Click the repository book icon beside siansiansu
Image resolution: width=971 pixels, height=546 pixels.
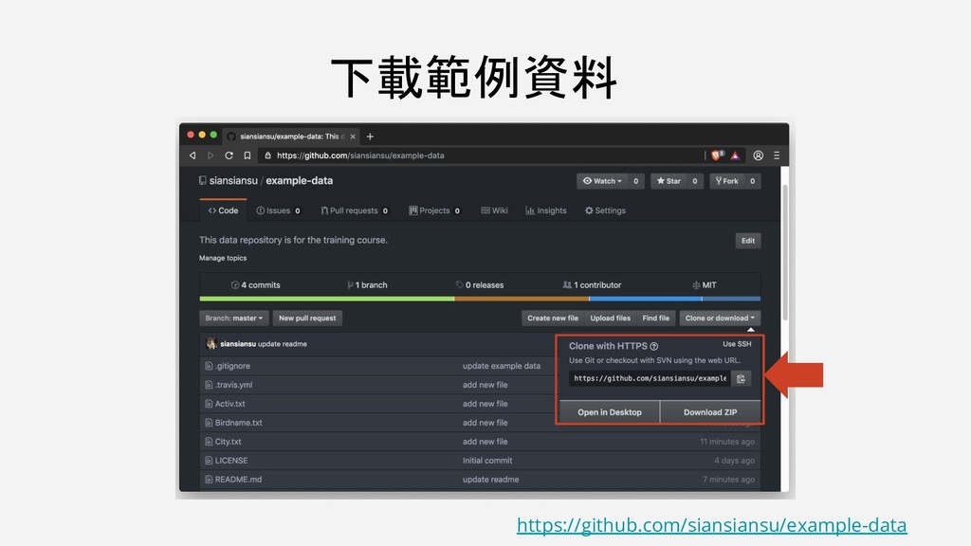click(203, 180)
